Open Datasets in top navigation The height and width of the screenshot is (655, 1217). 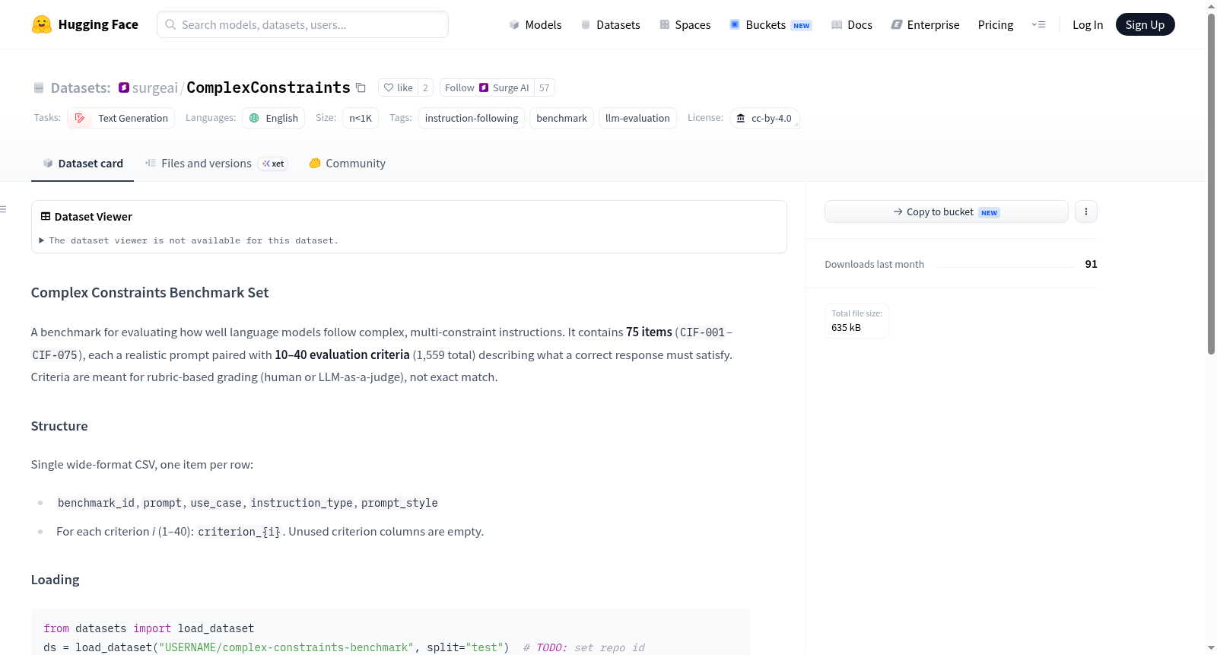point(611,25)
